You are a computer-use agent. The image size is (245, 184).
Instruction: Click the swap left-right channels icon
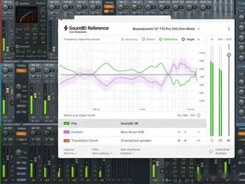coord(212,141)
